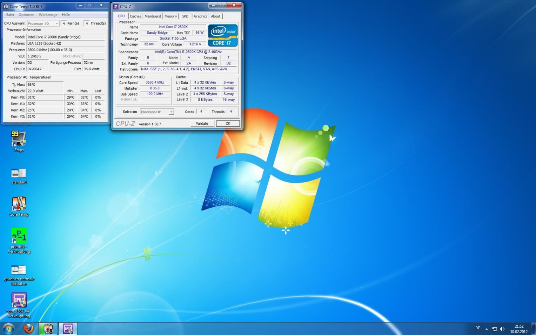This screenshot has width=536, height=335.
Task: Switch to the Memory tab
Action: [x=171, y=16]
